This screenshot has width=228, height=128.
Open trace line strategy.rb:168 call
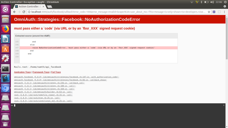pos(44,89)
